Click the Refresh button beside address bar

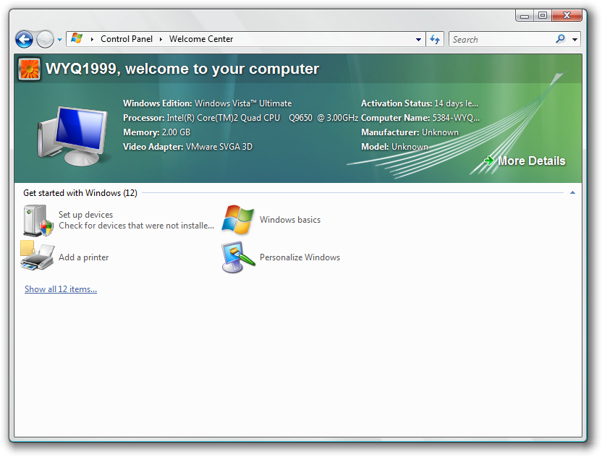(435, 39)
